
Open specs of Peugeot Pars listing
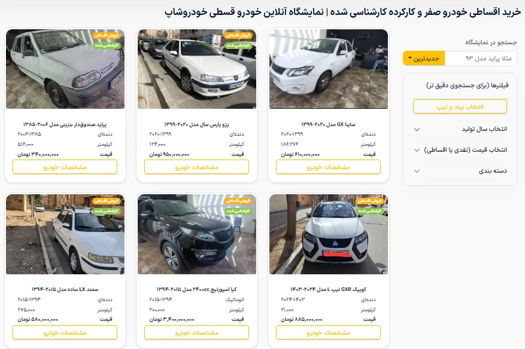(196, 167)
